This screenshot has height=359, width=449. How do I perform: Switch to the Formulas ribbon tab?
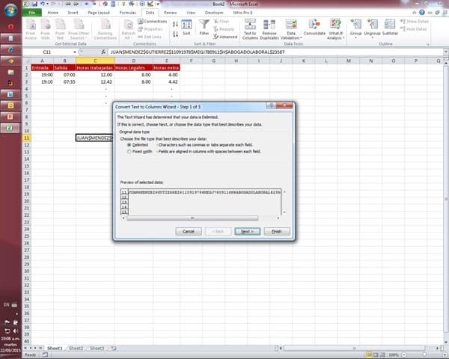(128, 13)
